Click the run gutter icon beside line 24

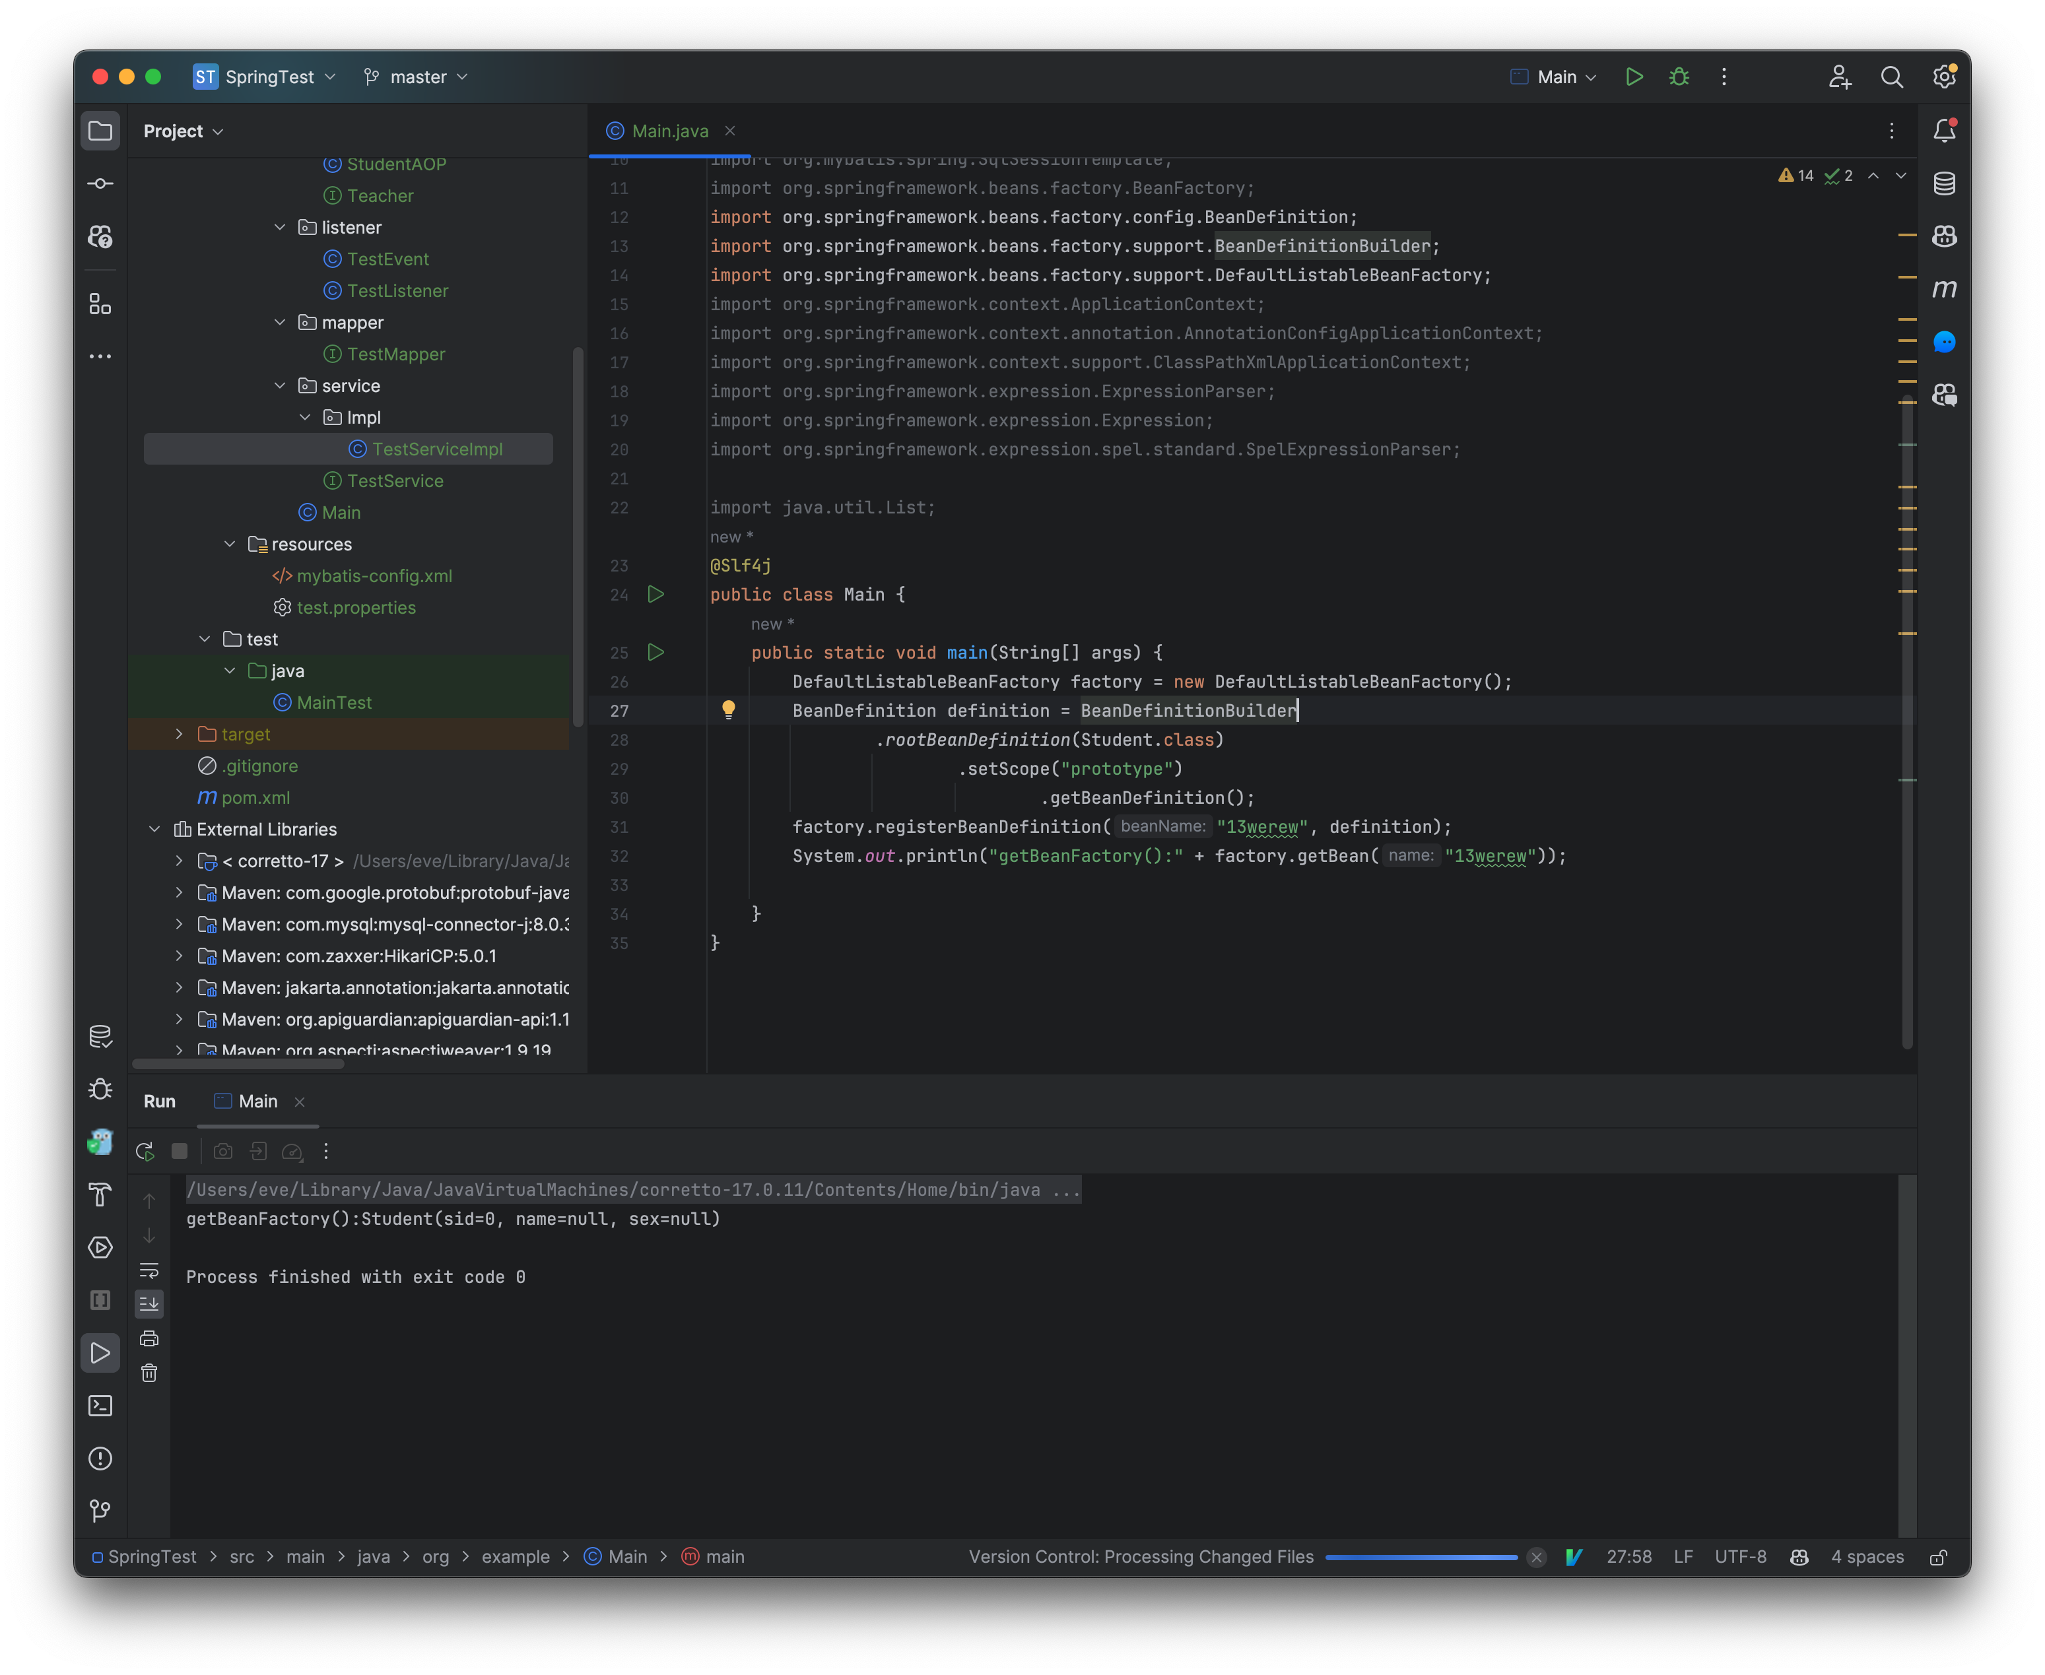pyautogui.click(x=656, y=595)
